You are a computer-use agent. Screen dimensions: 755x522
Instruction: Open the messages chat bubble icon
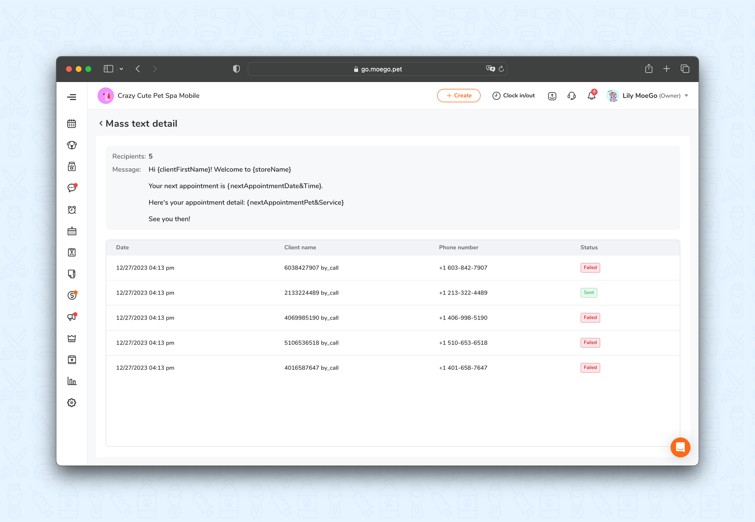click(x=72, y=188)
